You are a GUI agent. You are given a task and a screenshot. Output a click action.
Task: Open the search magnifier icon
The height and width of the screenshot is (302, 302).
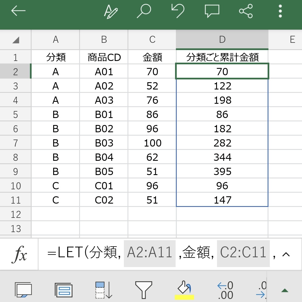pyautogui.click(x=144, y=11)
